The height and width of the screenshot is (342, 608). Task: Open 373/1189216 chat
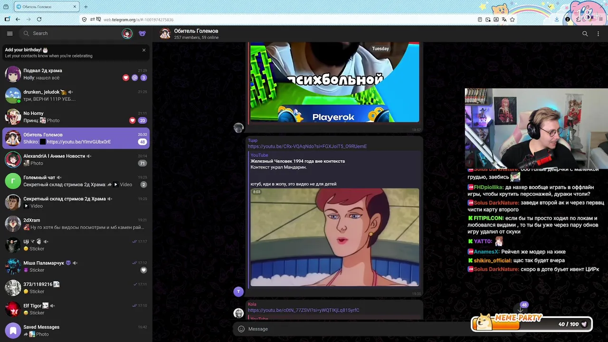pyautogui.click(x=76, y=288)
